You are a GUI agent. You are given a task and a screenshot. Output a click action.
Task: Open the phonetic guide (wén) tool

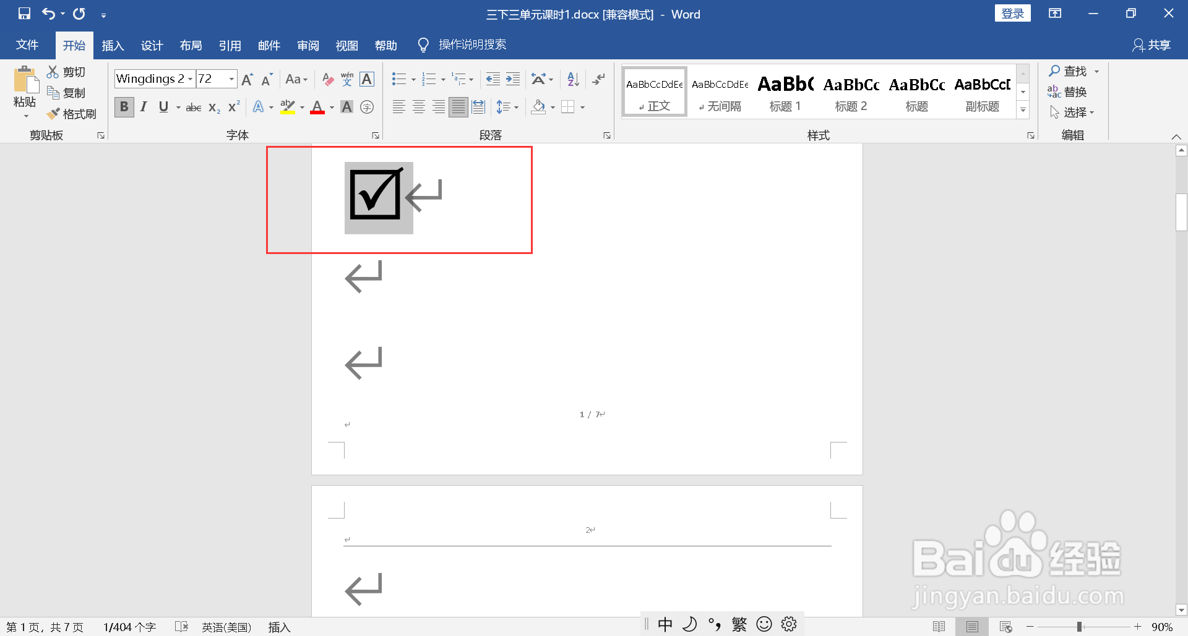(x=347, y=79)
